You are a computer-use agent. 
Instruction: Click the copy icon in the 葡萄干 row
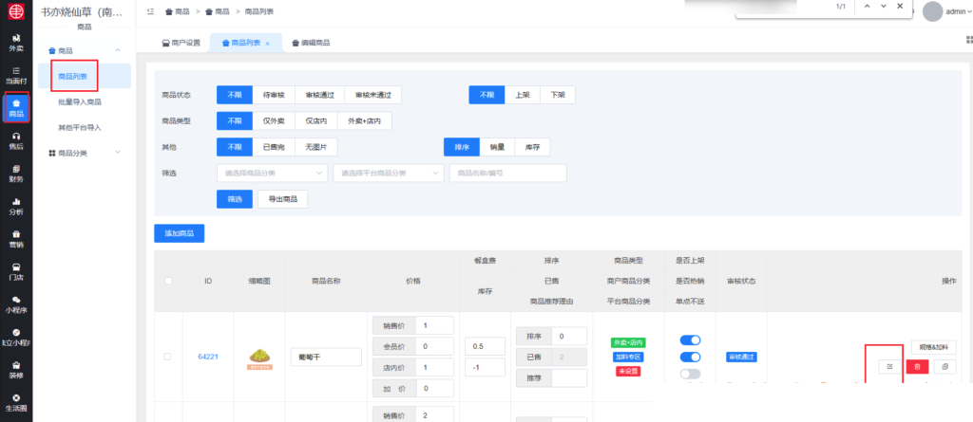944,366
